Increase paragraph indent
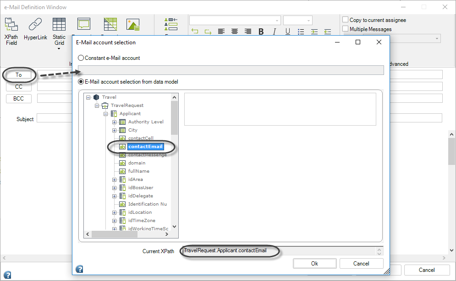Screen dimensions: 456x281 pos(314,32)
